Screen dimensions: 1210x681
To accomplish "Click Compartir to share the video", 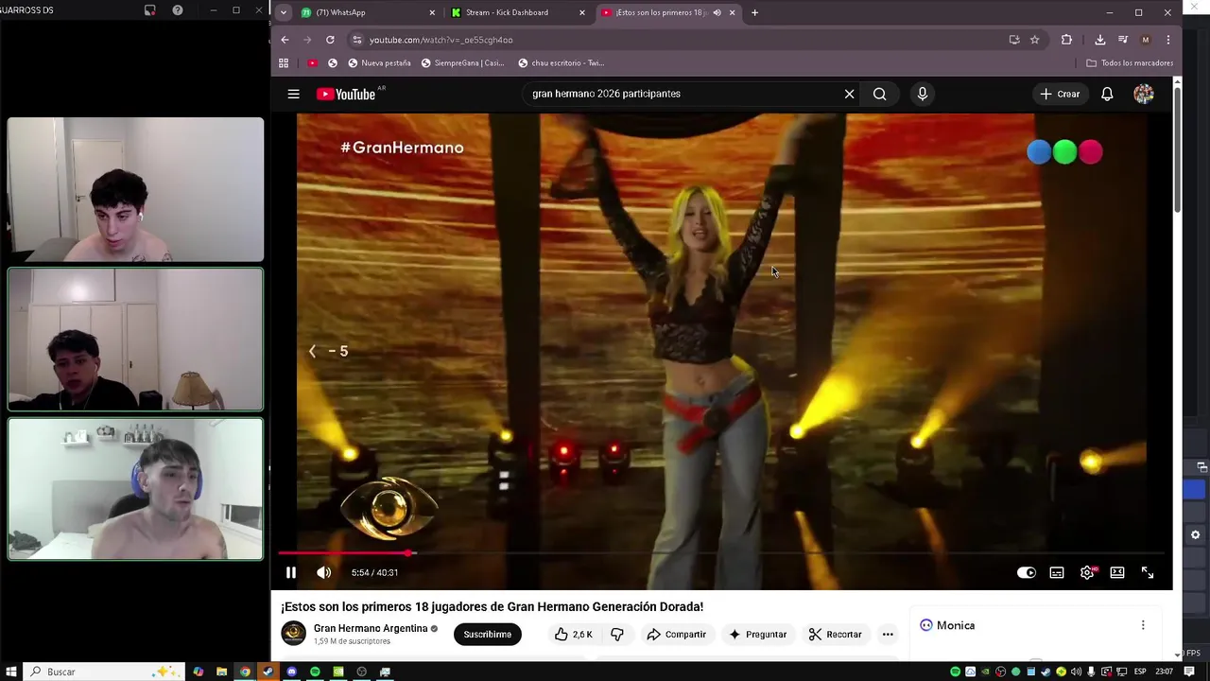I will pos(676,635).
